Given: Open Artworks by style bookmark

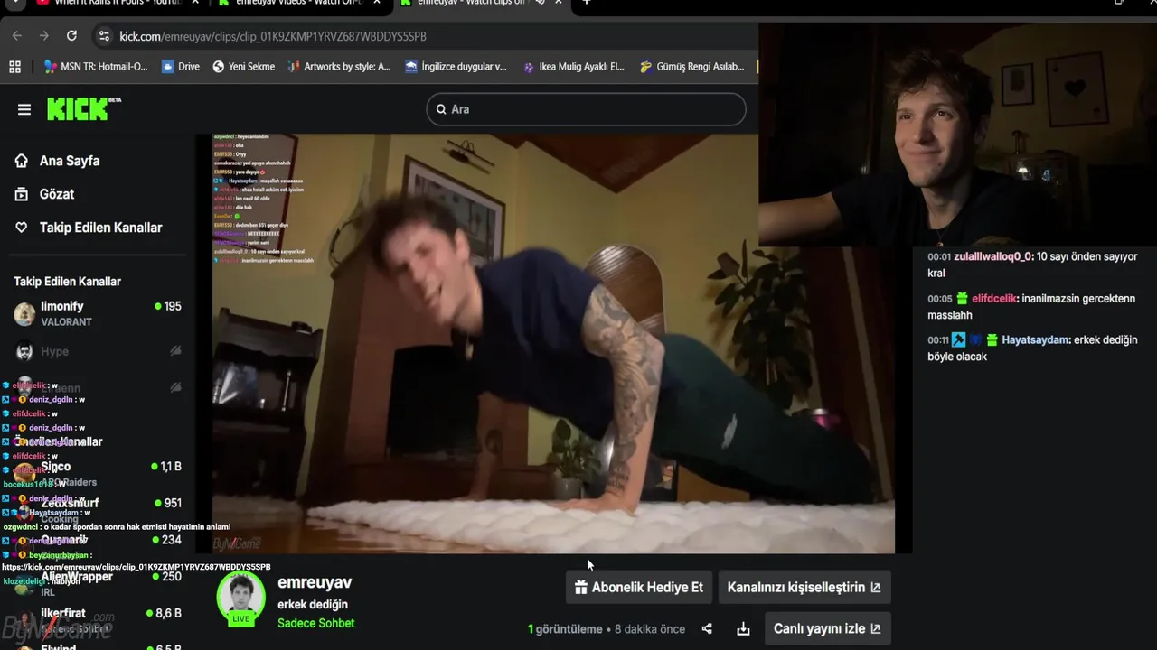Looking at the screenshot, I should pos(339,66).
